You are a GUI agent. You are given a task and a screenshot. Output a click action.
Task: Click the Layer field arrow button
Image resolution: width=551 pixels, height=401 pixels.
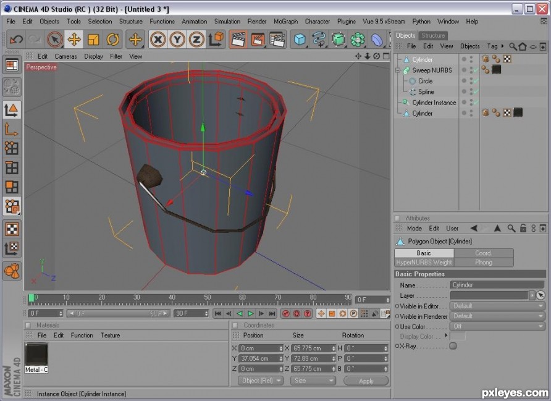532,295
